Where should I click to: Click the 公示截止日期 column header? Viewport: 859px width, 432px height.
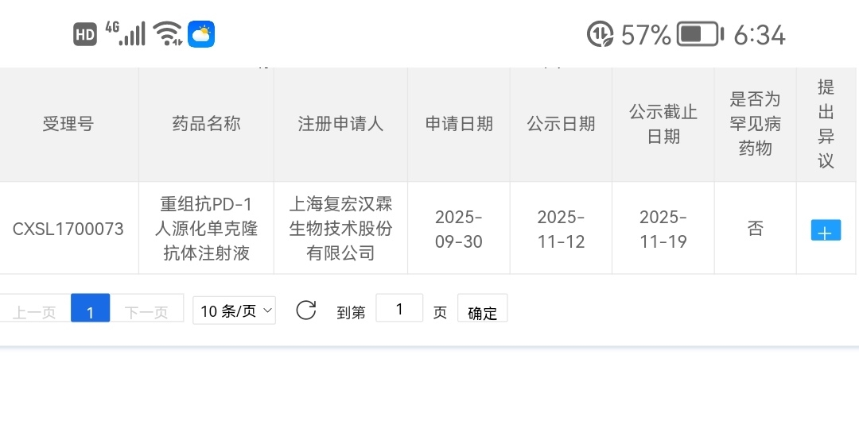(663, 124)
